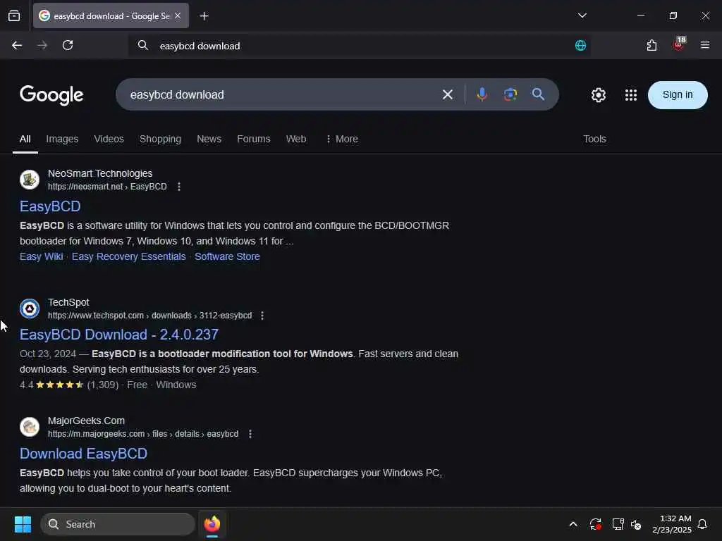Switch to the Web tab

[296, 139]
